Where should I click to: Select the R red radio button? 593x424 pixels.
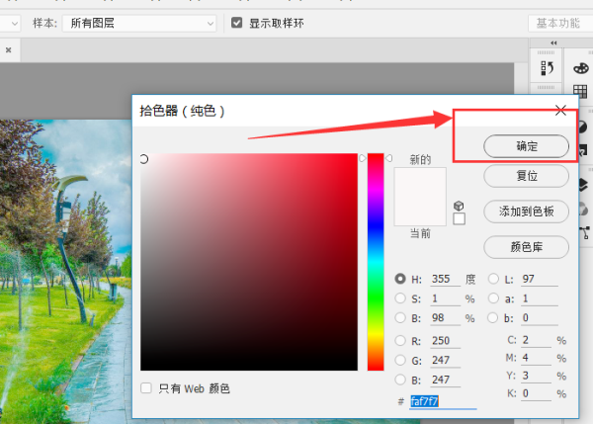(x=400, y=340)
